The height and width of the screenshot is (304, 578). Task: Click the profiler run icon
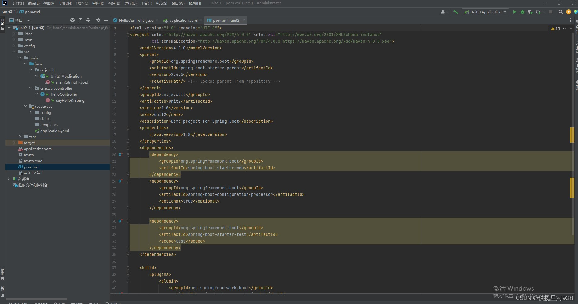(x=538, y=12)
